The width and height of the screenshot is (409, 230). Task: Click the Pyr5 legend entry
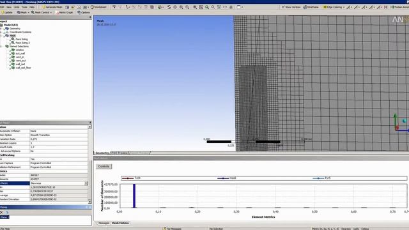(x=321, y=178)
